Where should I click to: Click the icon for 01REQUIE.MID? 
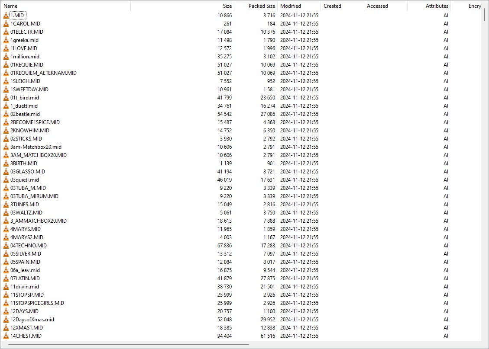[x=6, y=65]
